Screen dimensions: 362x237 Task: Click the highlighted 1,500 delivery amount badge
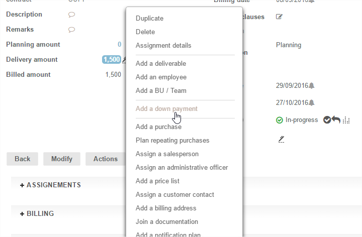[x=111, y=59]
